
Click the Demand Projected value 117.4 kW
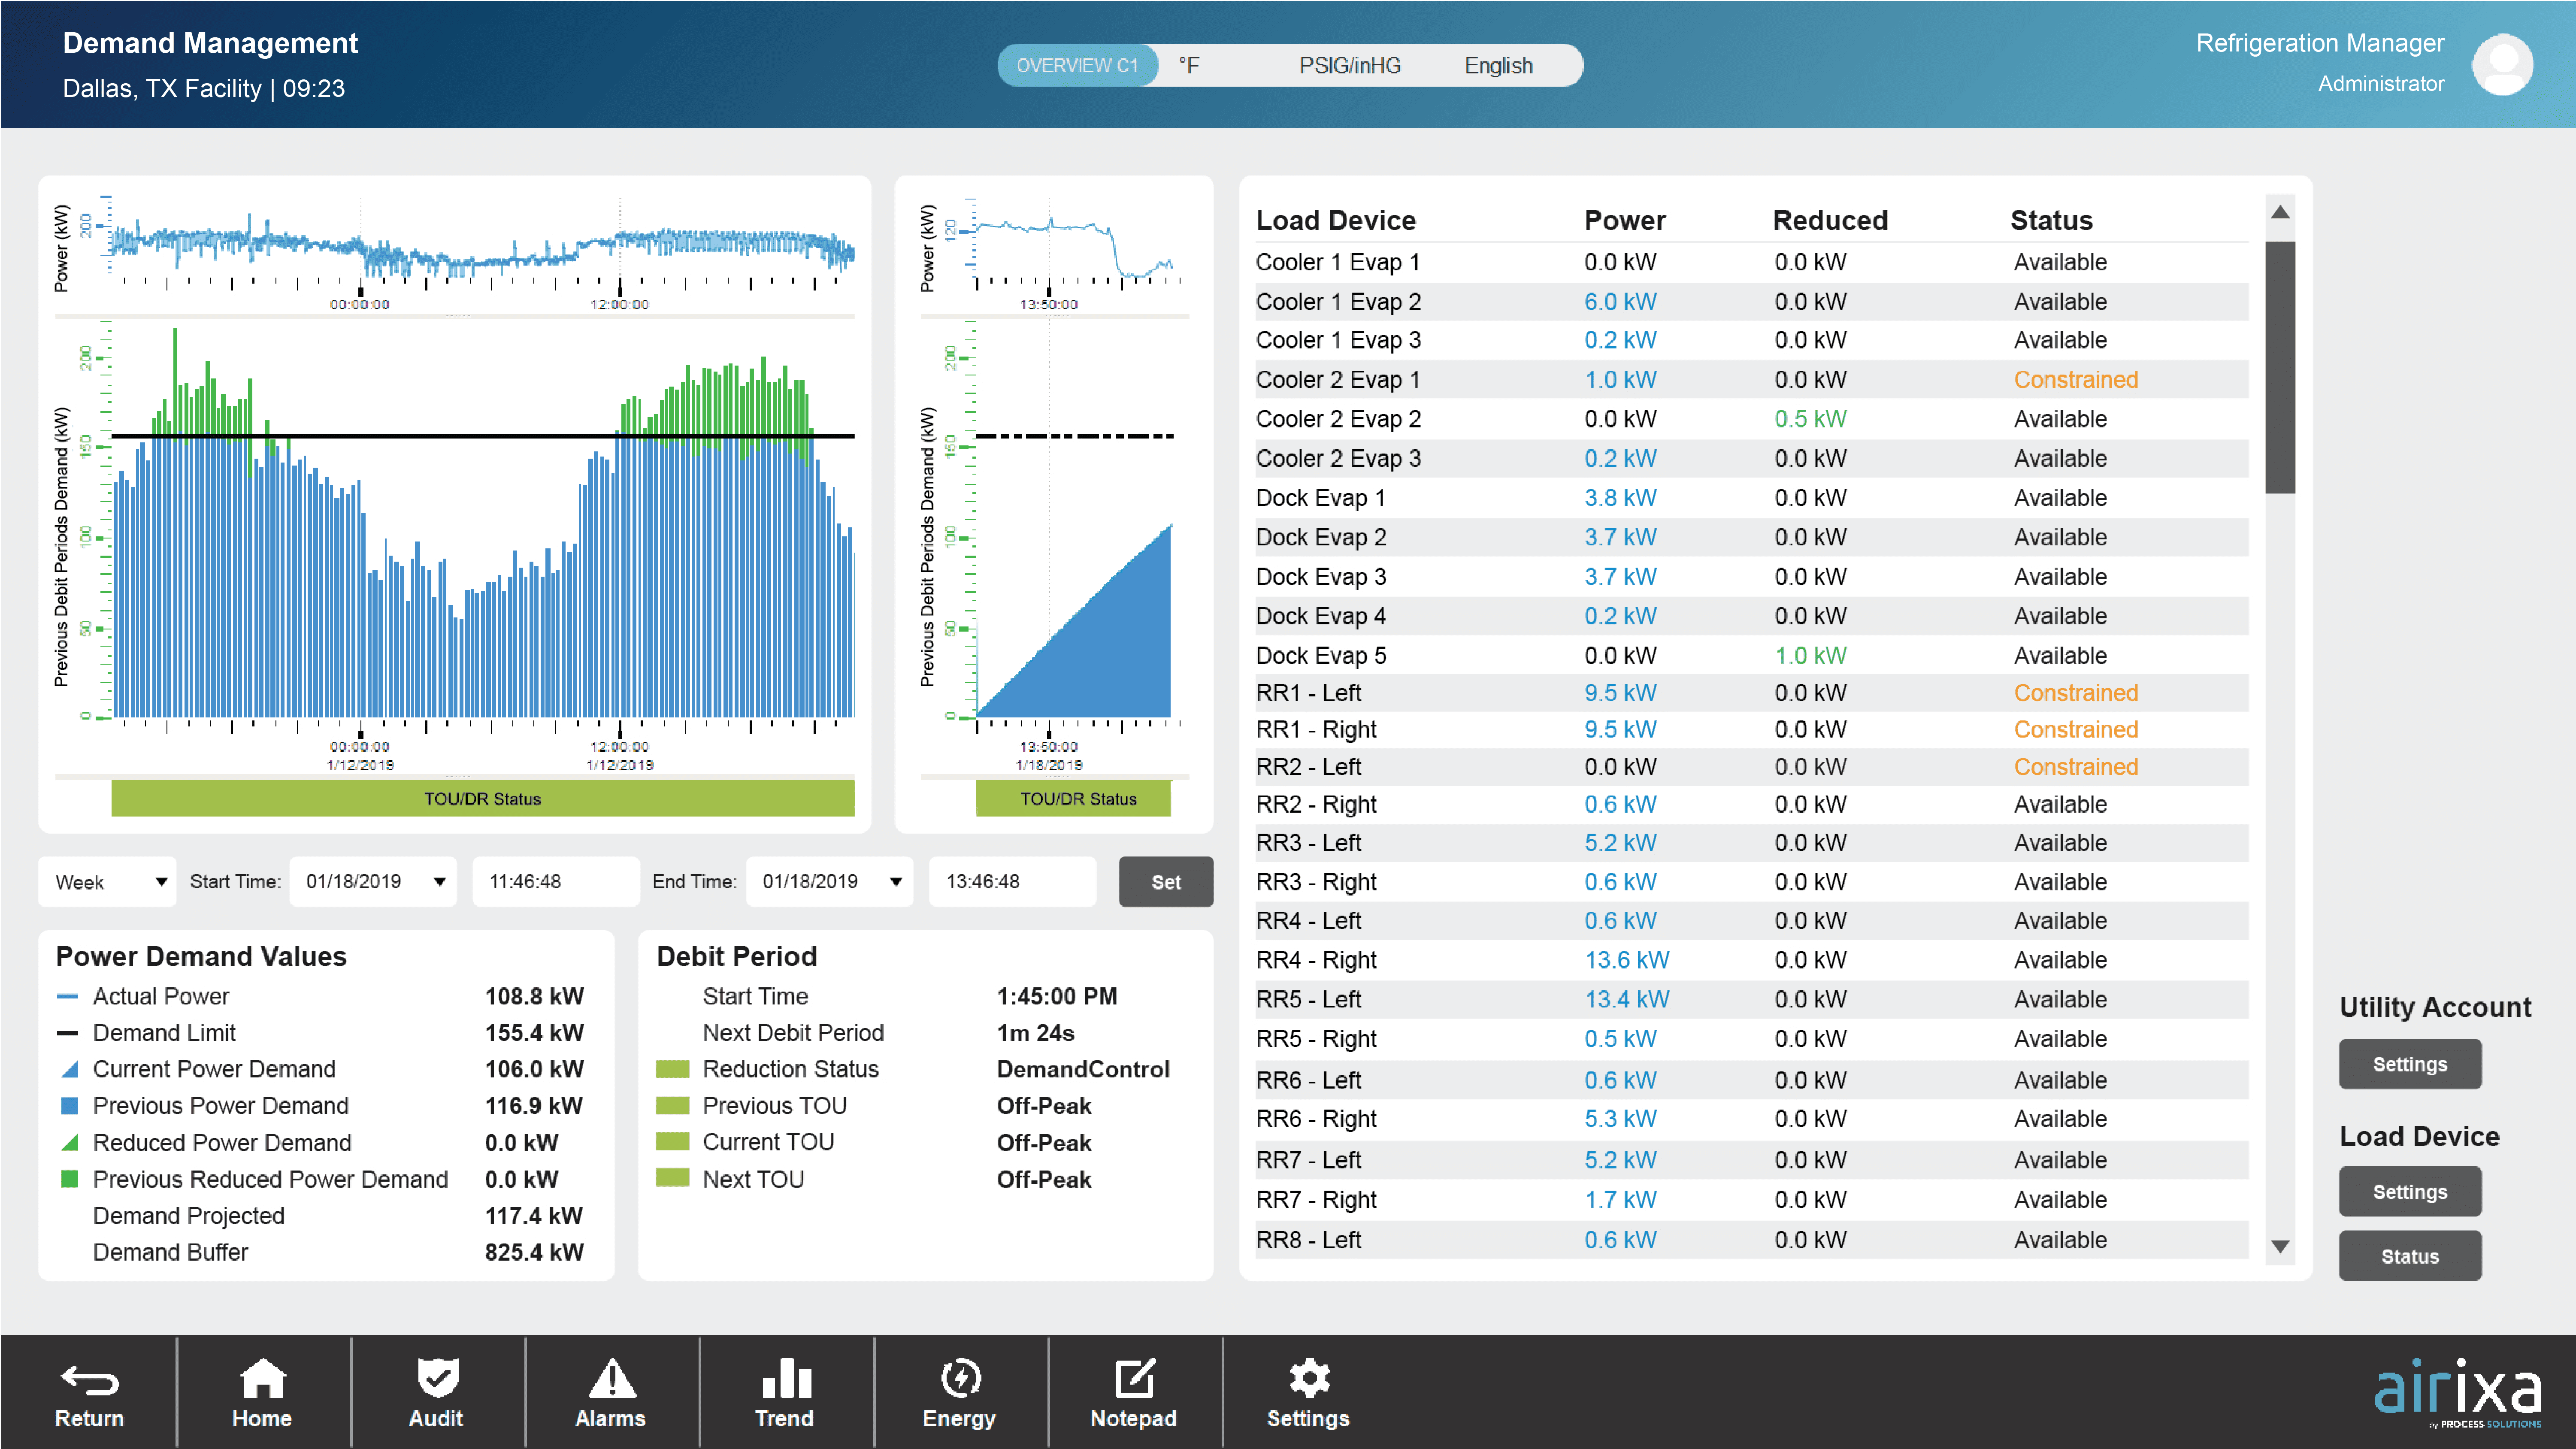point(534,1215)
